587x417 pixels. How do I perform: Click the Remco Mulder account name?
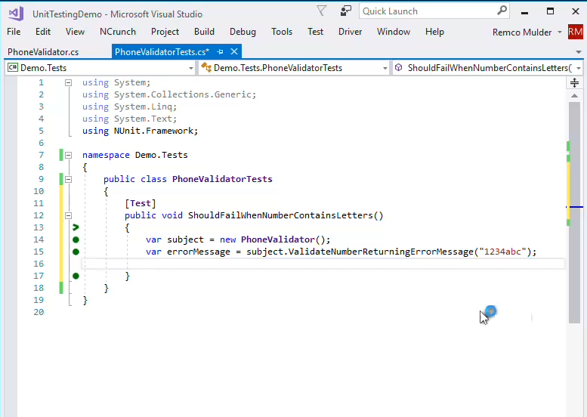tap(522, 32)
